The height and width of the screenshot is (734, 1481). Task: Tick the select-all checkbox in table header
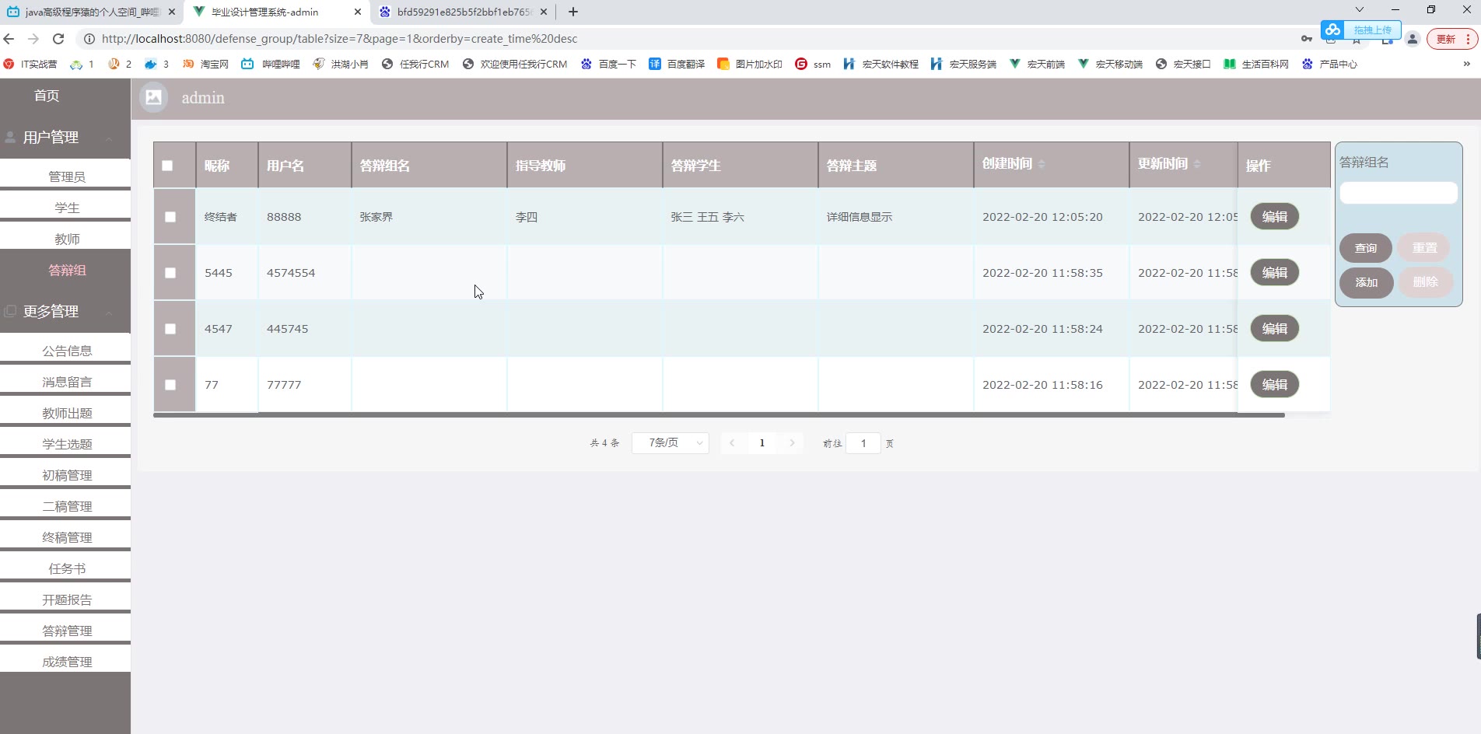pos(167,166)
